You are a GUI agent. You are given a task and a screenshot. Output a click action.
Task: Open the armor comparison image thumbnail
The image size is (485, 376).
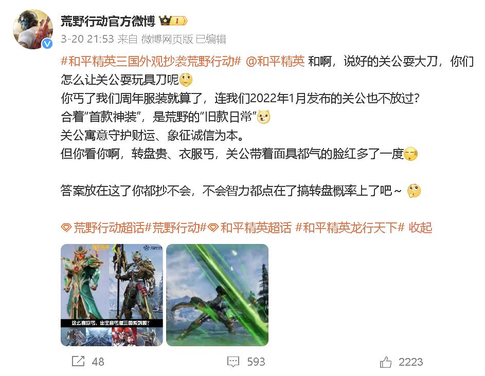112,295
